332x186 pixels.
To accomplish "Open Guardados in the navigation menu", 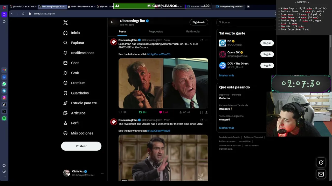I will click(x=76, y=93).
